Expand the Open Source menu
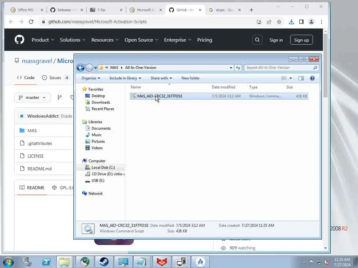 pyautogui.click(x=141, y=40)
